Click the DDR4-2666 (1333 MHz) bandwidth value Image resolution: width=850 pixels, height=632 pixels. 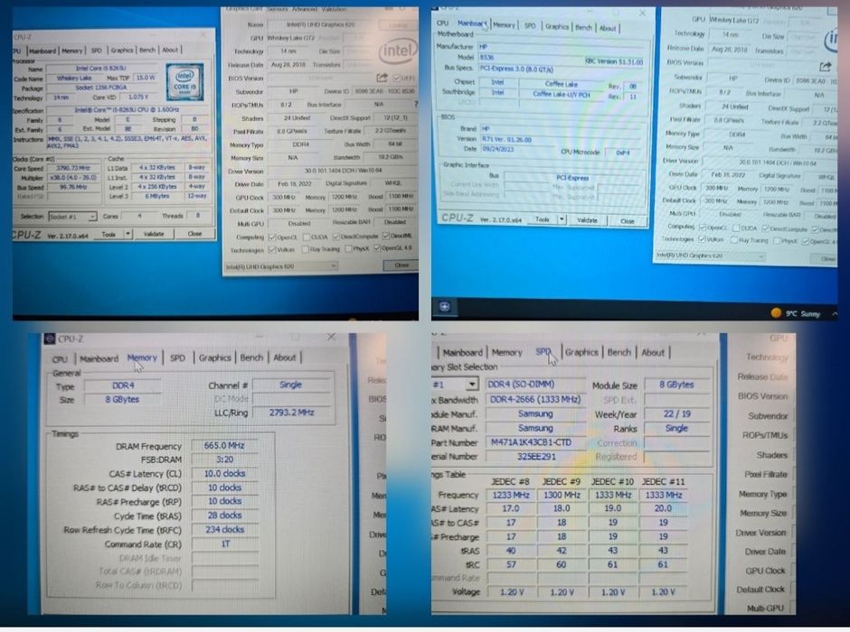tap(535, 399)
